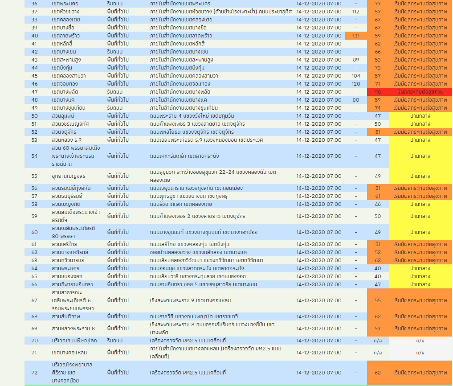
Task: Select the station name สวนสันติภาพ
Action: 66,316
